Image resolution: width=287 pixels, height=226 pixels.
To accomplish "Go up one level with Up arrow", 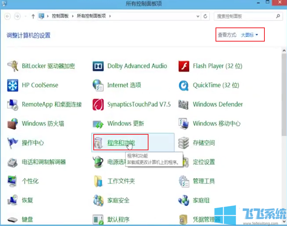I will 33,16.
